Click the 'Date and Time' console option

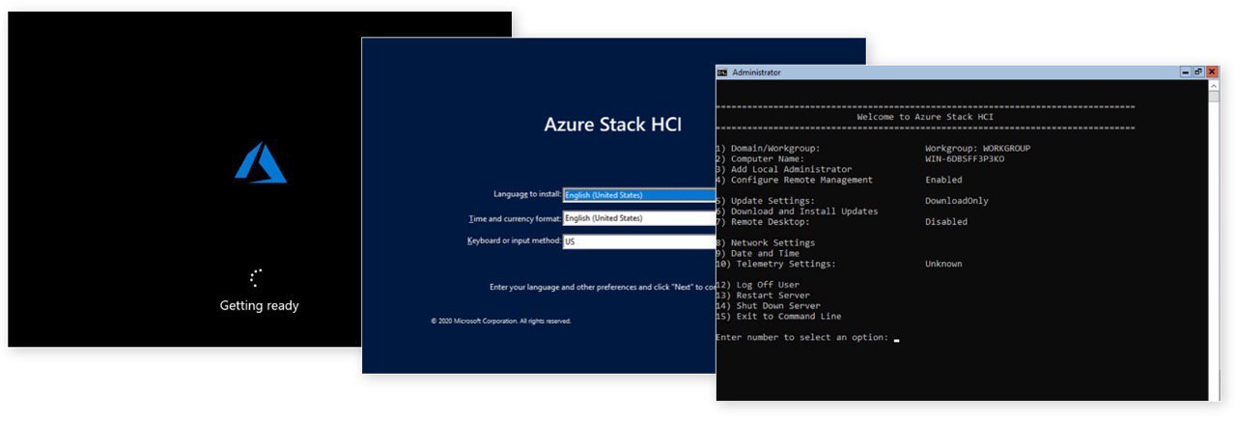point(758,253)
